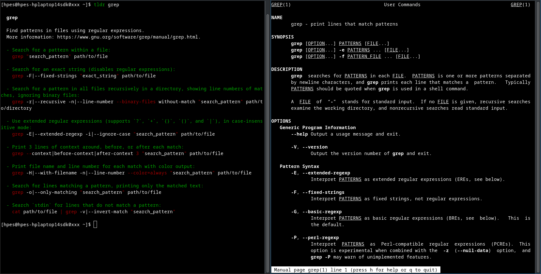The width and height of the screenshot is (541, 274).
Task: Click the underlined PATTERN_FILE in synopsis
Action: (x=364, y=56)
